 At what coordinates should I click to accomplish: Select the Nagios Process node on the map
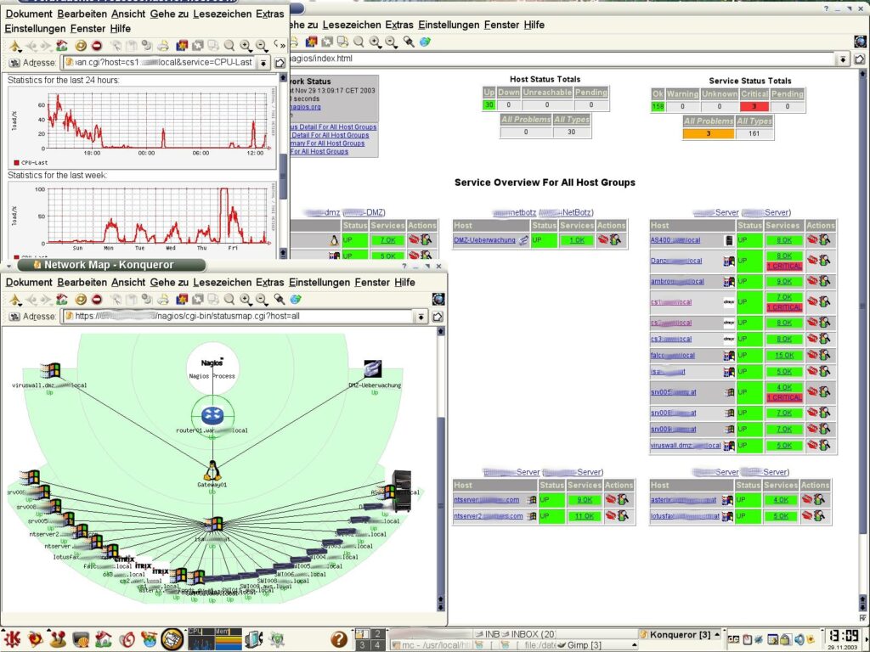(212, 368)
